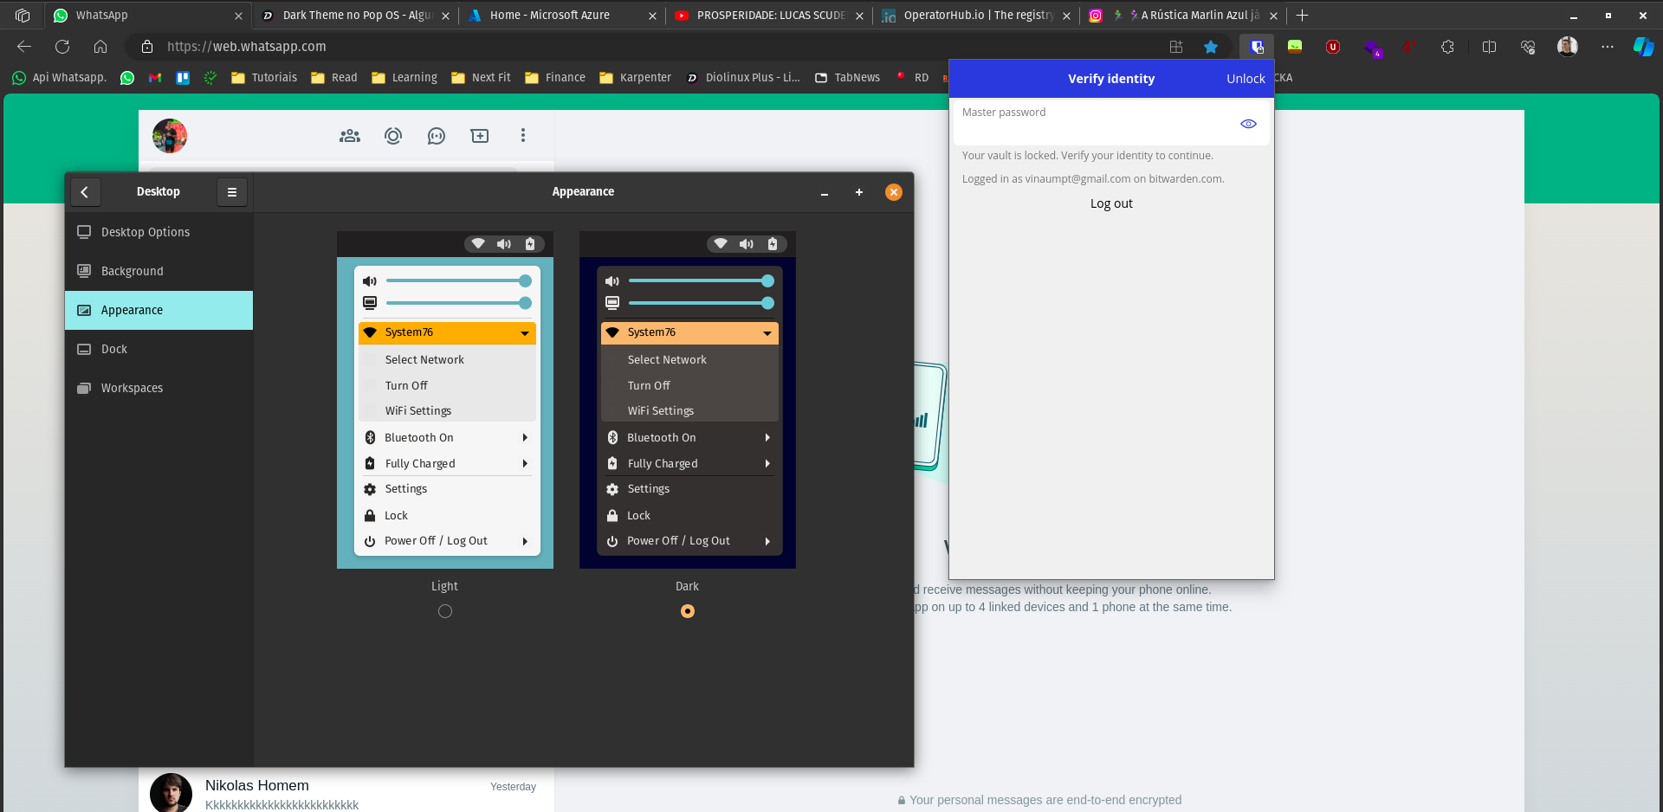Expand System76 dropdown in Light preview

tap(525, 333)
